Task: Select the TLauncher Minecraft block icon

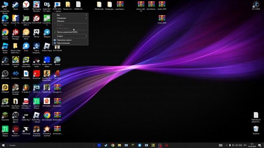Action: tap(5, 116)
